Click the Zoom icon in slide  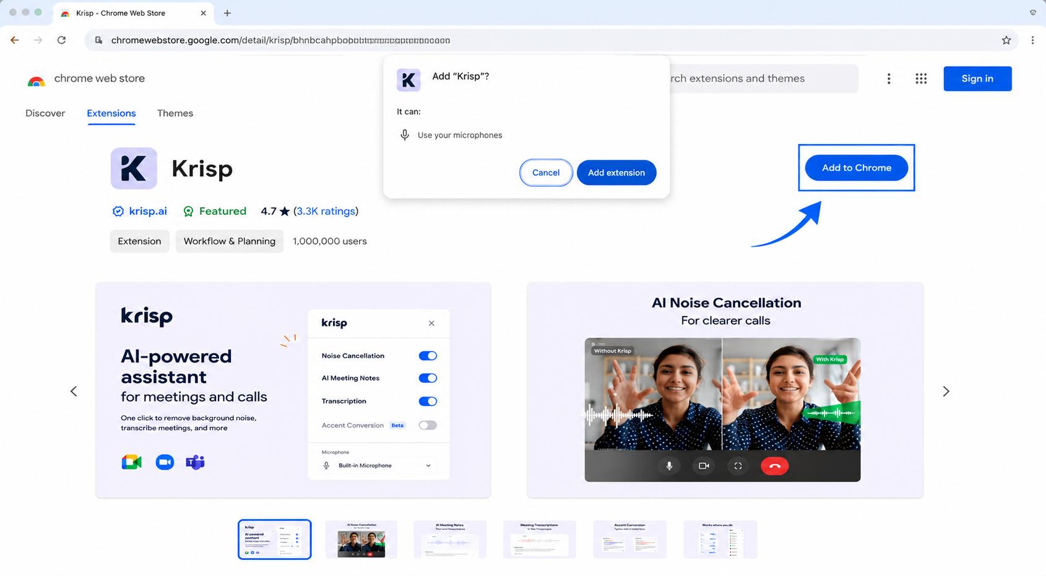165,462
